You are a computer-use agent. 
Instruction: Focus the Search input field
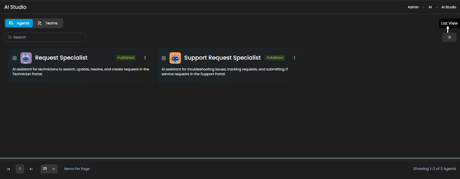pyautogui.click(x=48, y=37)
